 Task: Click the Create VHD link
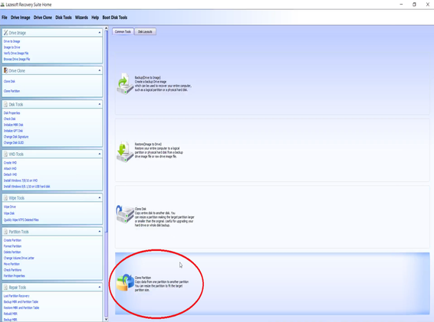(10, 163)
